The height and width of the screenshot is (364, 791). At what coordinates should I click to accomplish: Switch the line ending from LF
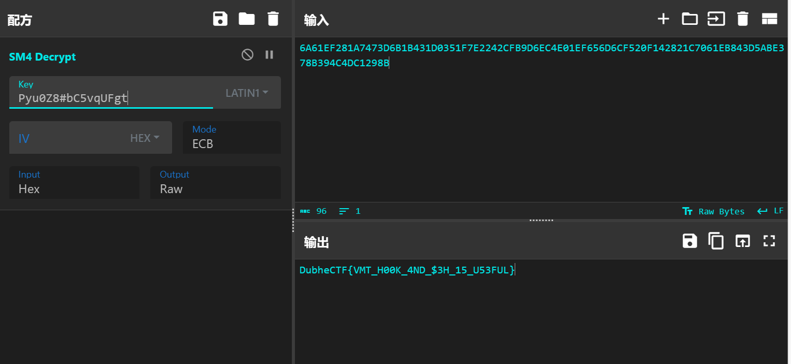coord(771,211)
